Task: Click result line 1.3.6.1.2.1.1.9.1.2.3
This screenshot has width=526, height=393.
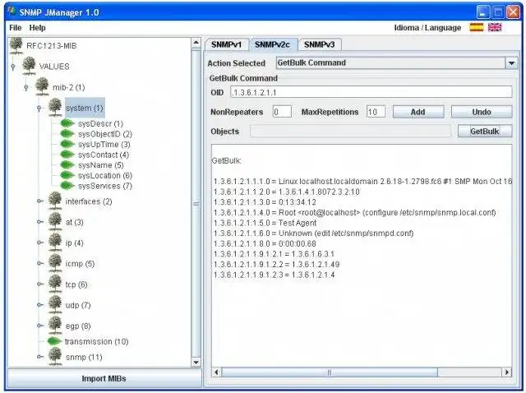Action: pos(274,275)
